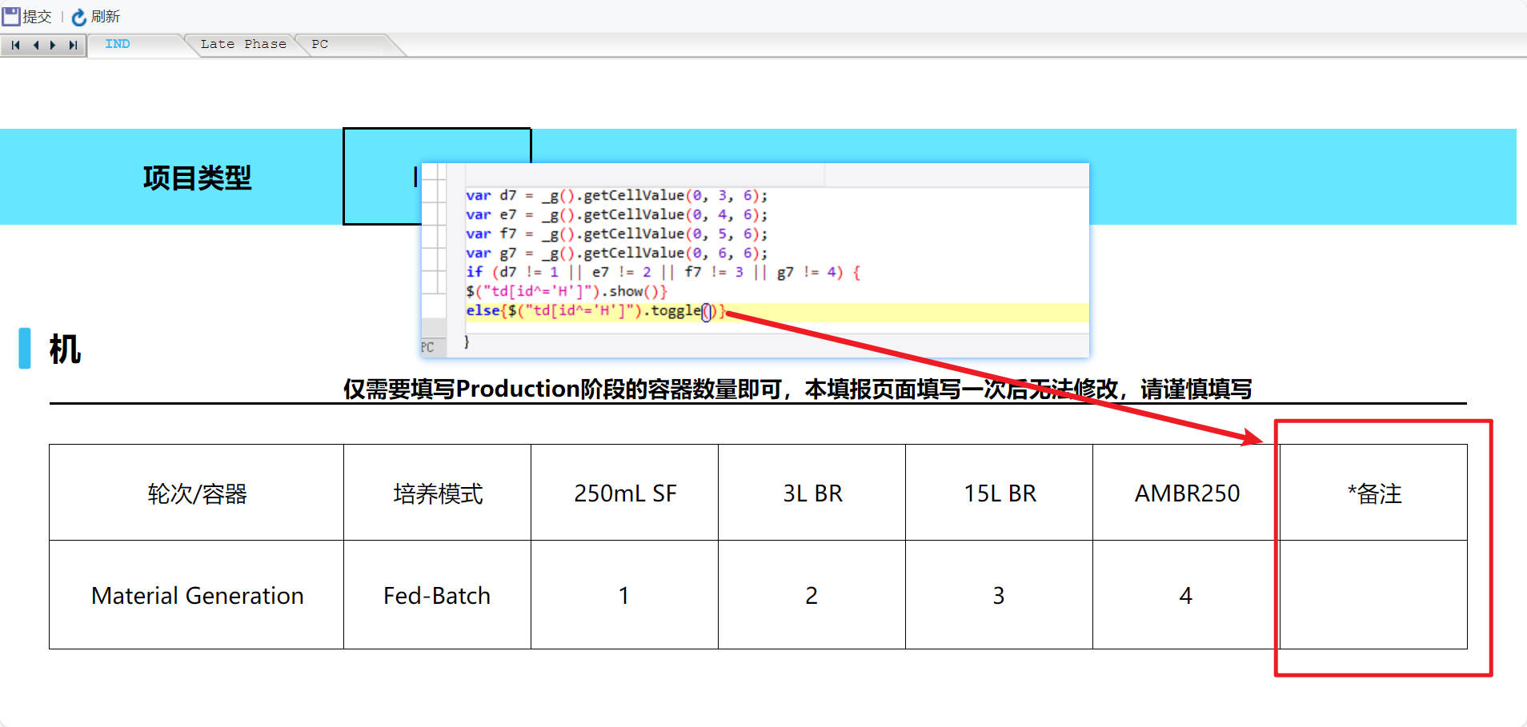Click the code line 'var e7'
Image resolution: width=1527 pixels, height=727 pixels.
pos(616,214)
